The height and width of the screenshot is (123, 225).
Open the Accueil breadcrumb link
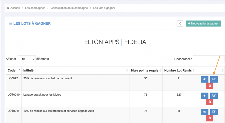click(x=15, y=8)
